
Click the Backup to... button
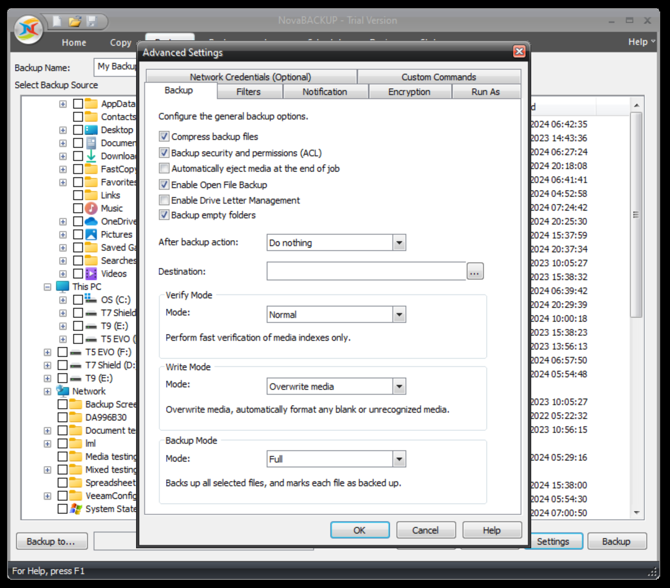point(51,541)
